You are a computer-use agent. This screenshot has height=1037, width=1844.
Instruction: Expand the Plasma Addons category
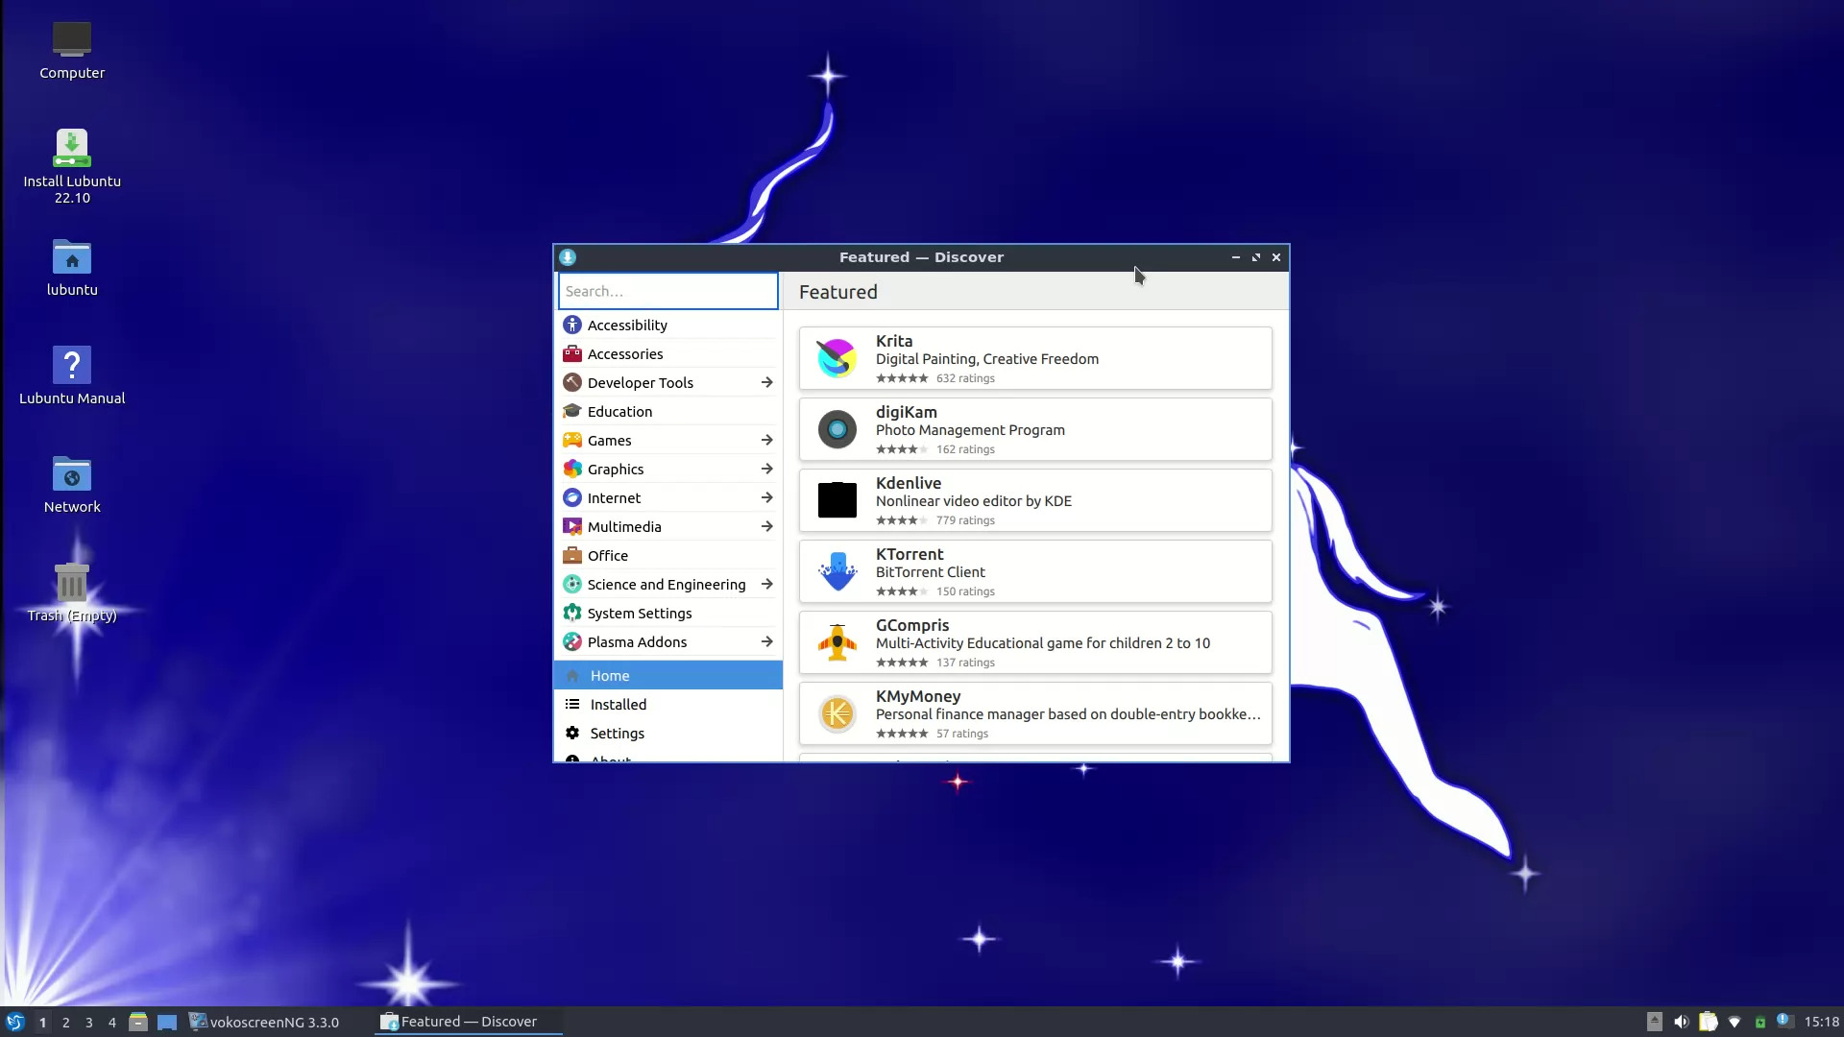point(766,641)
